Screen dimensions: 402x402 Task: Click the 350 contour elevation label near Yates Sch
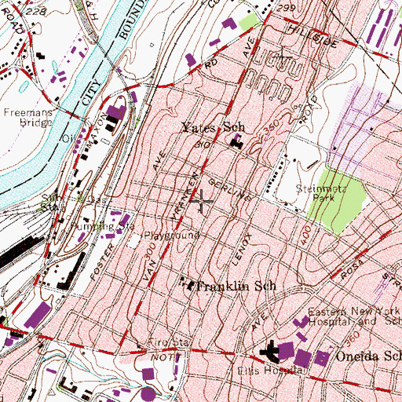(x=272, y=128)
